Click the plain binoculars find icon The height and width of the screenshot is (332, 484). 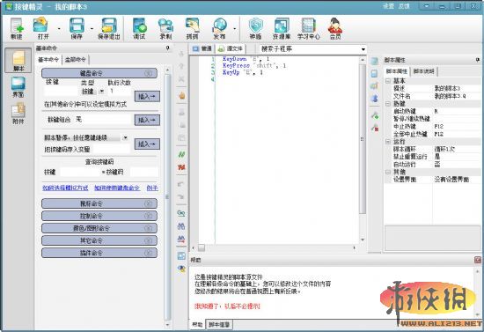(181, 226)
